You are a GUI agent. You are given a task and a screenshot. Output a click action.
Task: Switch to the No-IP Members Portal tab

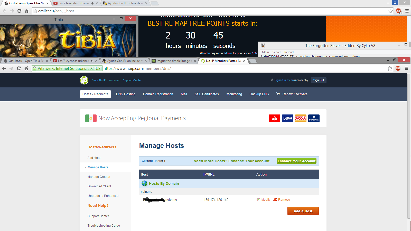[x=223, y=61]
